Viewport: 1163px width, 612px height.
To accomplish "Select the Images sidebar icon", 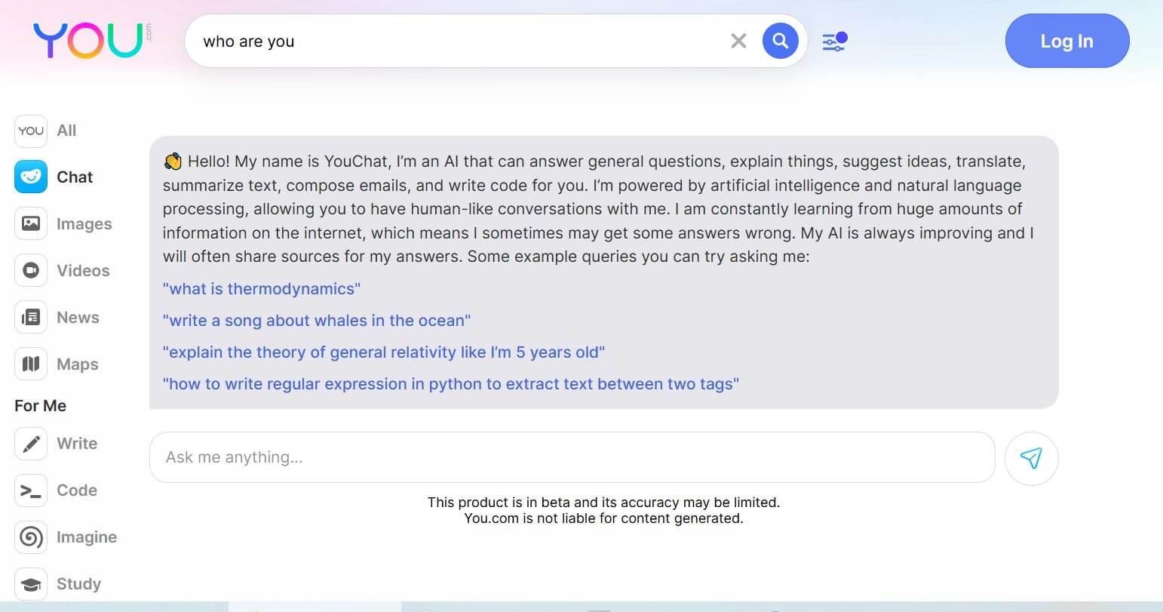I will pos(30,223).
